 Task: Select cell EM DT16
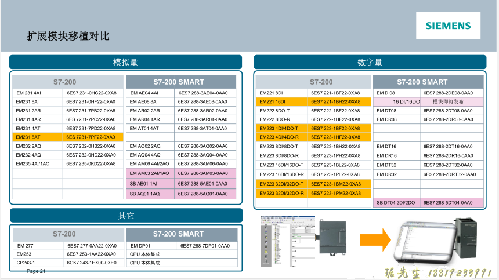point(396,147)
